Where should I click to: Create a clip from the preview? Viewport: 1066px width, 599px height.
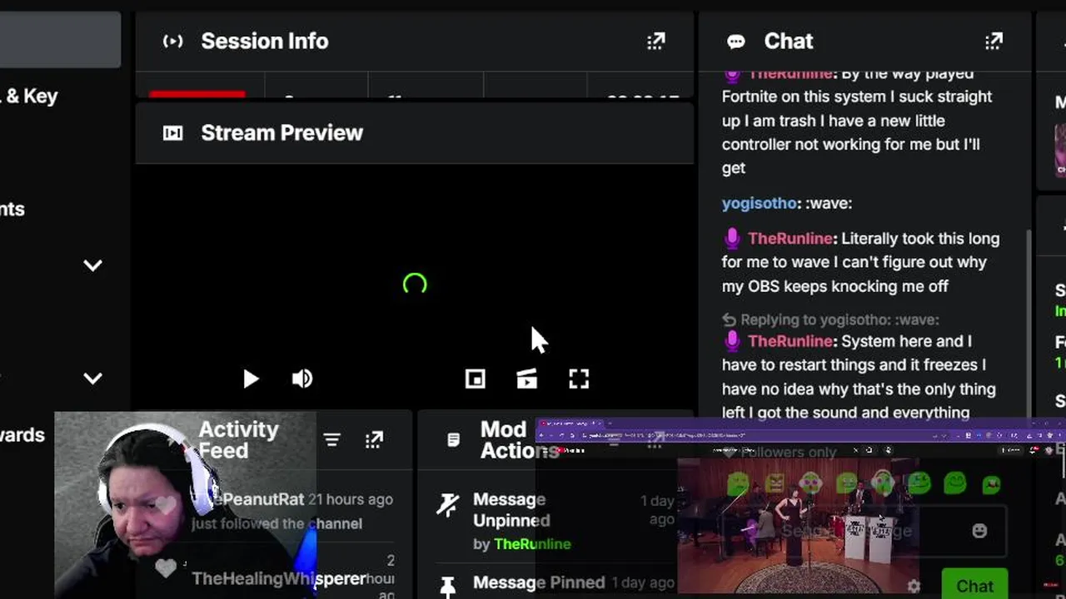tap(527, 379)
